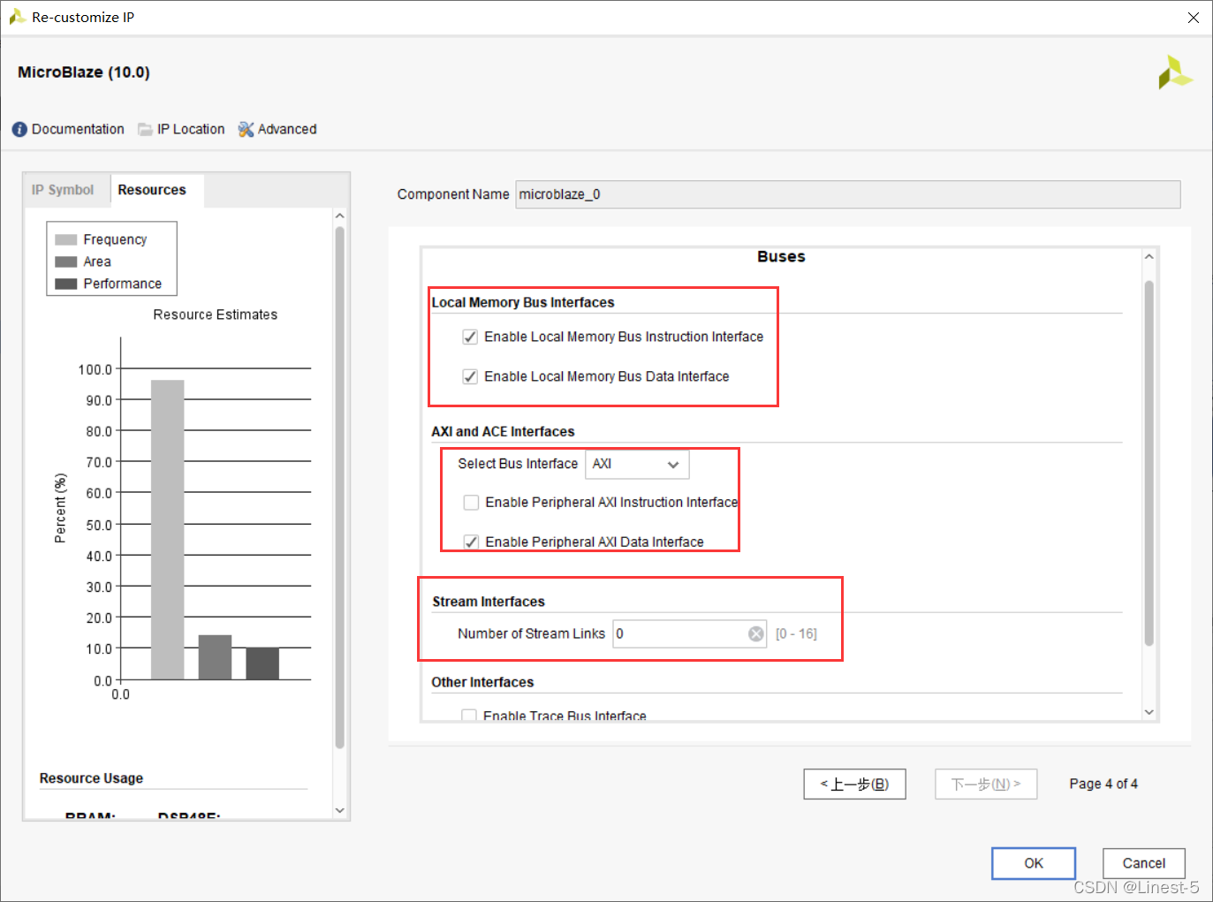This screenshot has width=1213, height=902.
Task: Clear the Number of Stream Links field
Action: 756,633
